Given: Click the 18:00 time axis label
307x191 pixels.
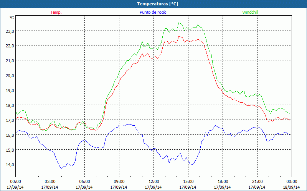Looking at the screenshot, I should click(x=223, y=182).
